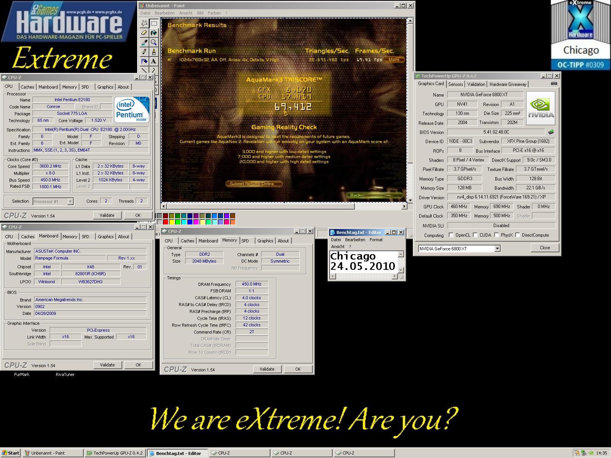
Task: Click OK in the CPU-Z memory window
Action: 298,369
